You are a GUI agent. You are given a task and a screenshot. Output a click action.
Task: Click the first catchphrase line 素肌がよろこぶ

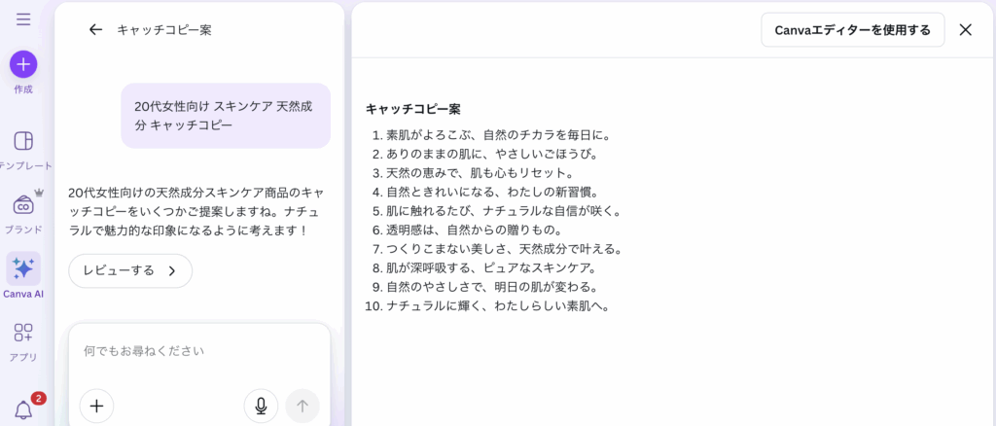tap(498, 135)
